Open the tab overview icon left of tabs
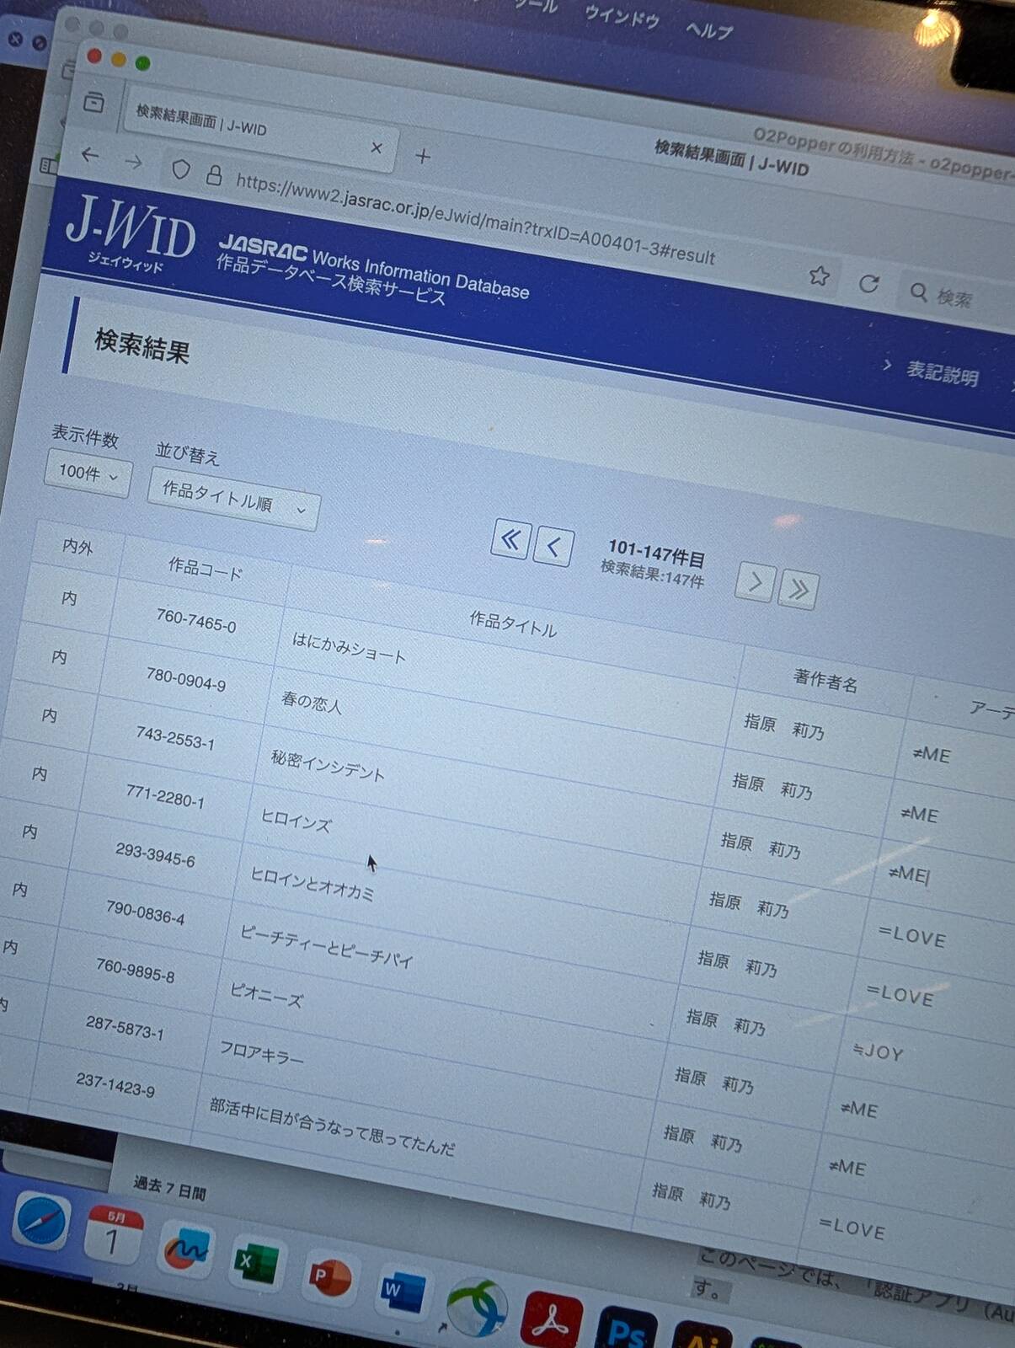The width and height of the screenshot is (1015, 1348). point(93,103)
